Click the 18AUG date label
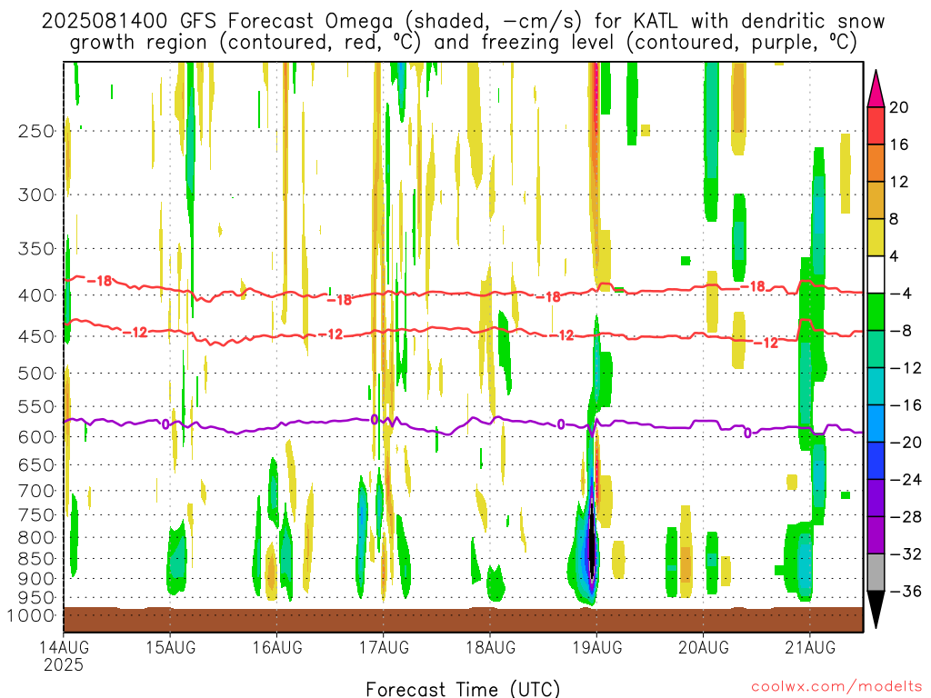Image resolution: width=931 pixels, height=698 pixels. 490,647
